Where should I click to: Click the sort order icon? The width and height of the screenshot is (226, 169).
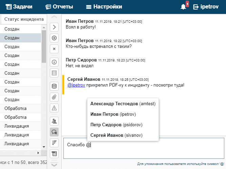(54, 143)
